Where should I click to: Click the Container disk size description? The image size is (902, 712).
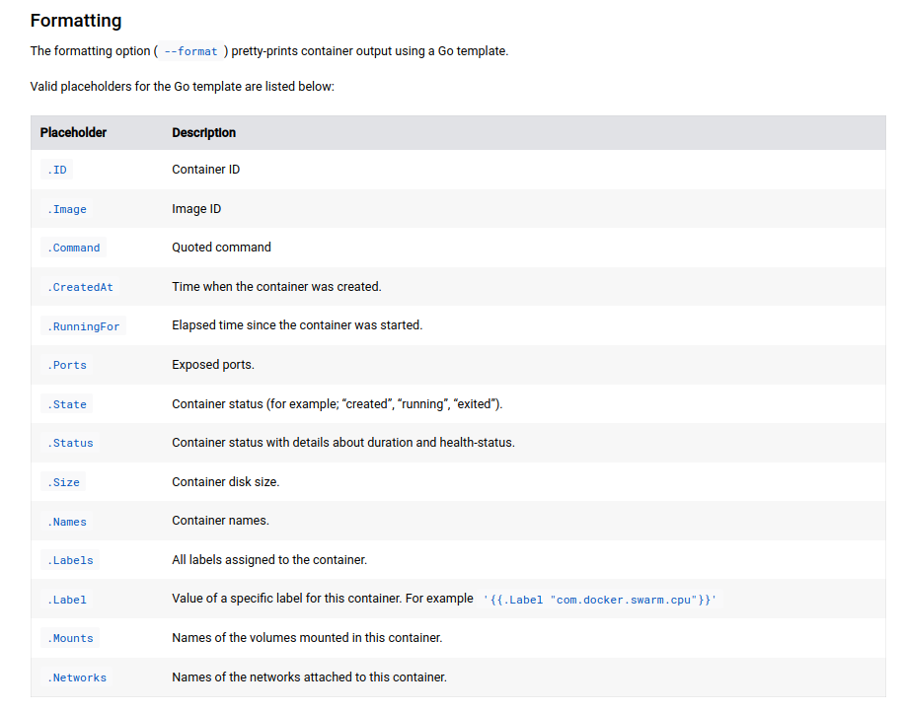[225, 482]
